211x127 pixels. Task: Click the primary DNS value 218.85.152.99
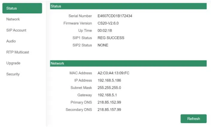109,102
